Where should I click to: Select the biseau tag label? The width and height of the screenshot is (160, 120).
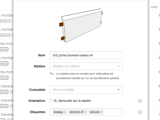point(58,112)
